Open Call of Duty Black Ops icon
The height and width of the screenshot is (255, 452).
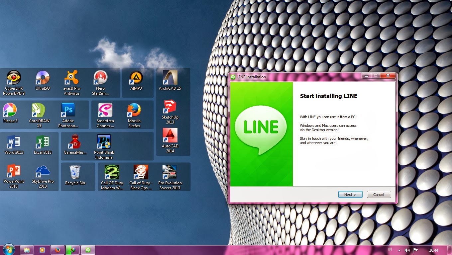pos(141,178)
